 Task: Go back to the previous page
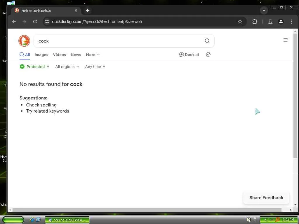(14, 22)
